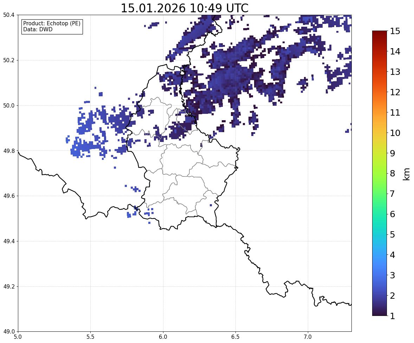
Task: Click latitude axis label 50.2
Action: (x=9, y=60)
